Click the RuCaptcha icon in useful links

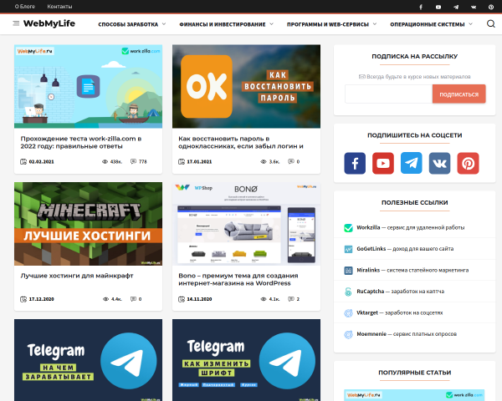[x=348, y=292]
